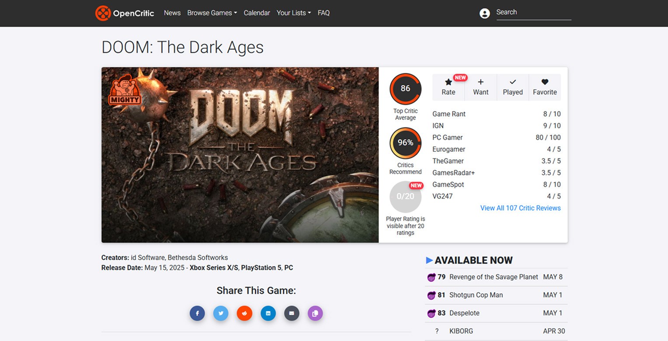This screenshot has height=341, width=668.
Task: Click the 86 Top Critic Average circle
Action: pos(405,89)
